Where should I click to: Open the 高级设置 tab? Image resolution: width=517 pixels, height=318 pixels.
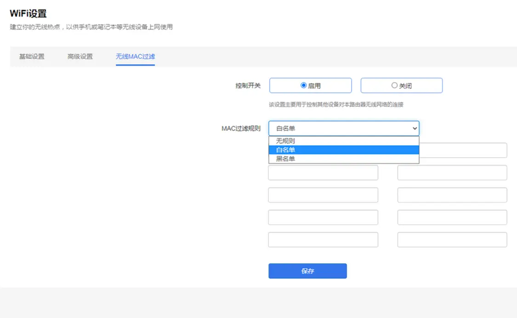click(80, 57)
